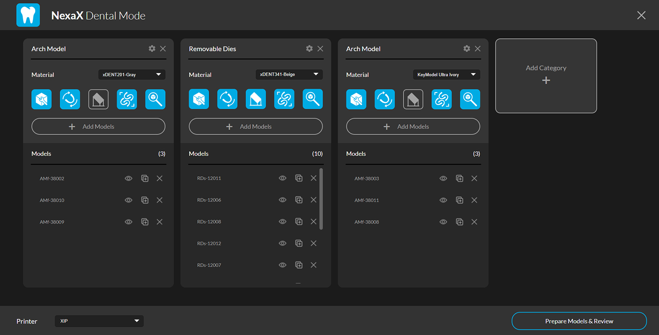Delete model AMf-38009
Screen dimensions: 659x335
pyautogui.click(x=159, y=222)
